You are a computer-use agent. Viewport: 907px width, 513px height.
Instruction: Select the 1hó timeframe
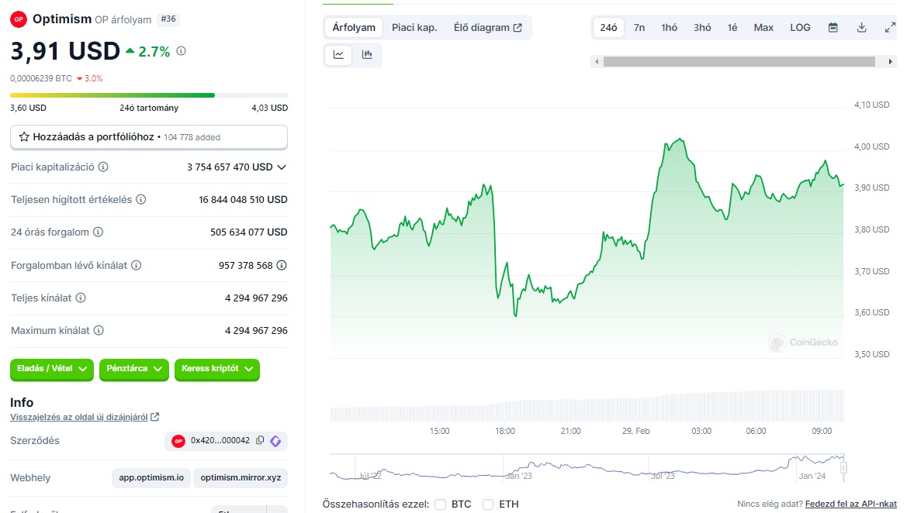coord(670,28)
